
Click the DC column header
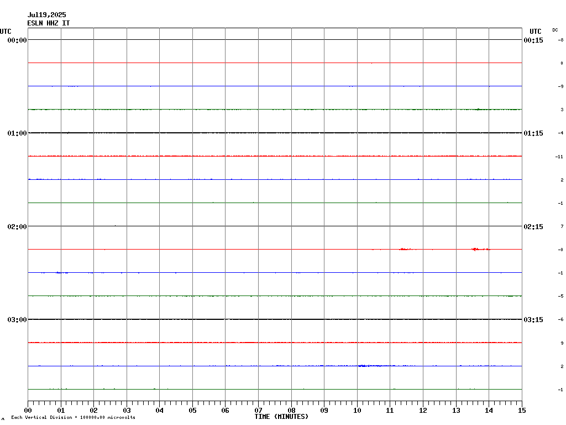coord(555,30)
